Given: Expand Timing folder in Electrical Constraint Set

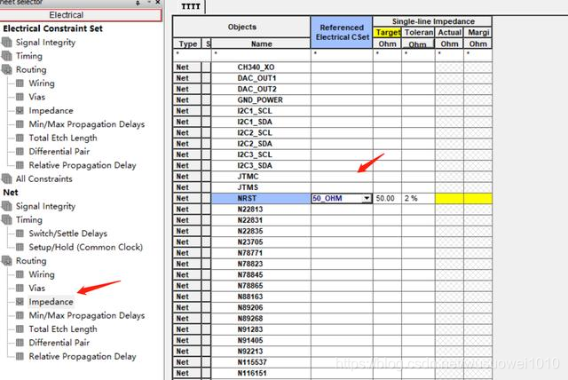Looking at the screenshot, I should pyautogui.click(x=8, y=56).
